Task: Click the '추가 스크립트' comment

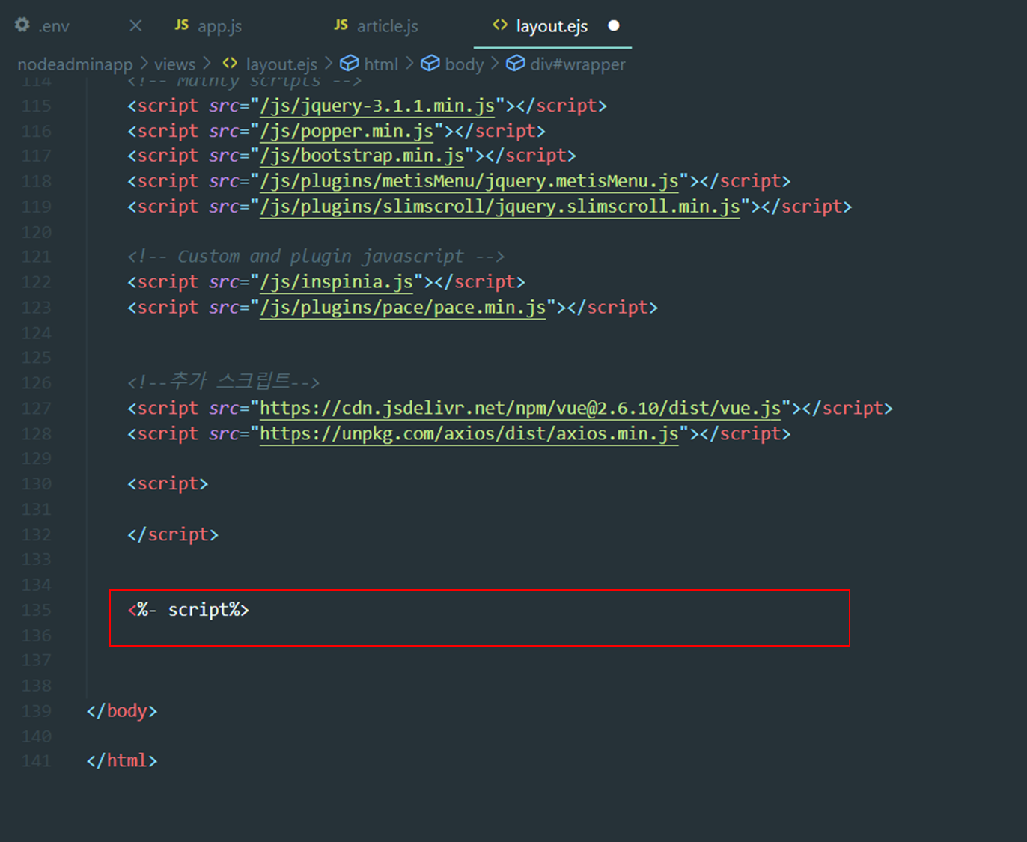Action: click(224, 382)
